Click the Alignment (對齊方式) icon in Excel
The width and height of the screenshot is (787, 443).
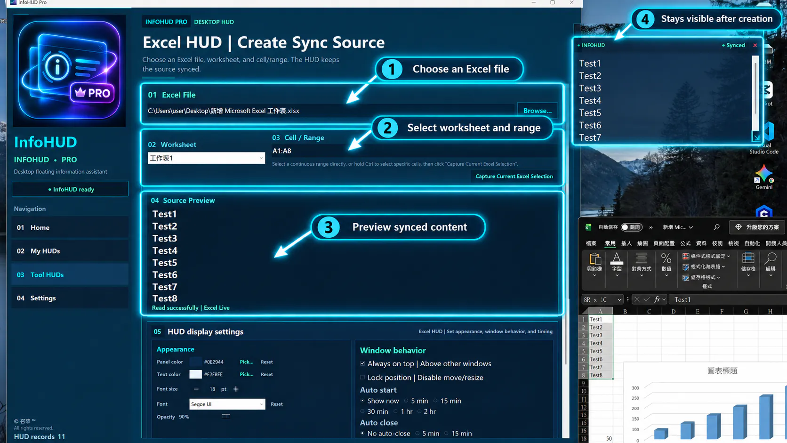point(641,258)
